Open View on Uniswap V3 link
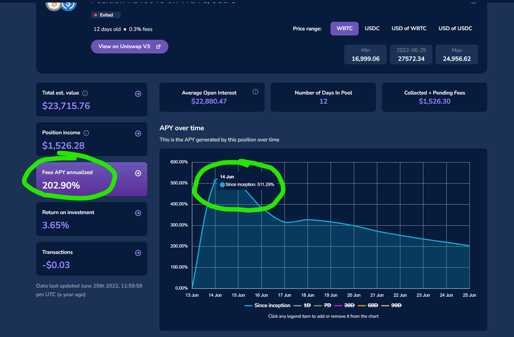Screen dimensions: 514x337 [x=129, y=47]
